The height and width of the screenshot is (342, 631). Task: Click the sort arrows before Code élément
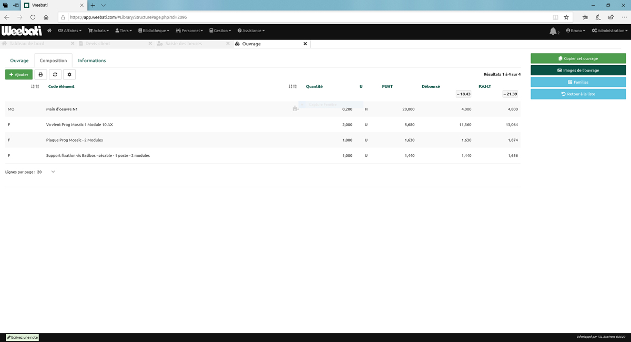(x=35, y=86)
